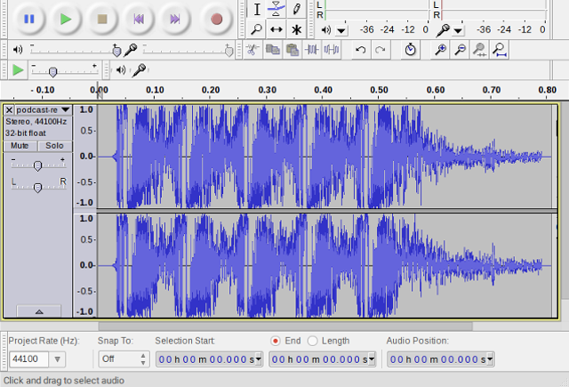Solo the podcast track
The image size is (569, 387).
point(54,145)
